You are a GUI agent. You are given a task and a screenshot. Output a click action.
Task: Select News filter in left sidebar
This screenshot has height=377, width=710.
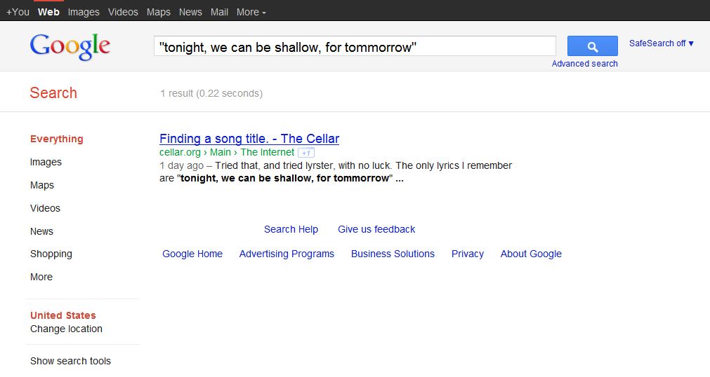click(41, 231)
